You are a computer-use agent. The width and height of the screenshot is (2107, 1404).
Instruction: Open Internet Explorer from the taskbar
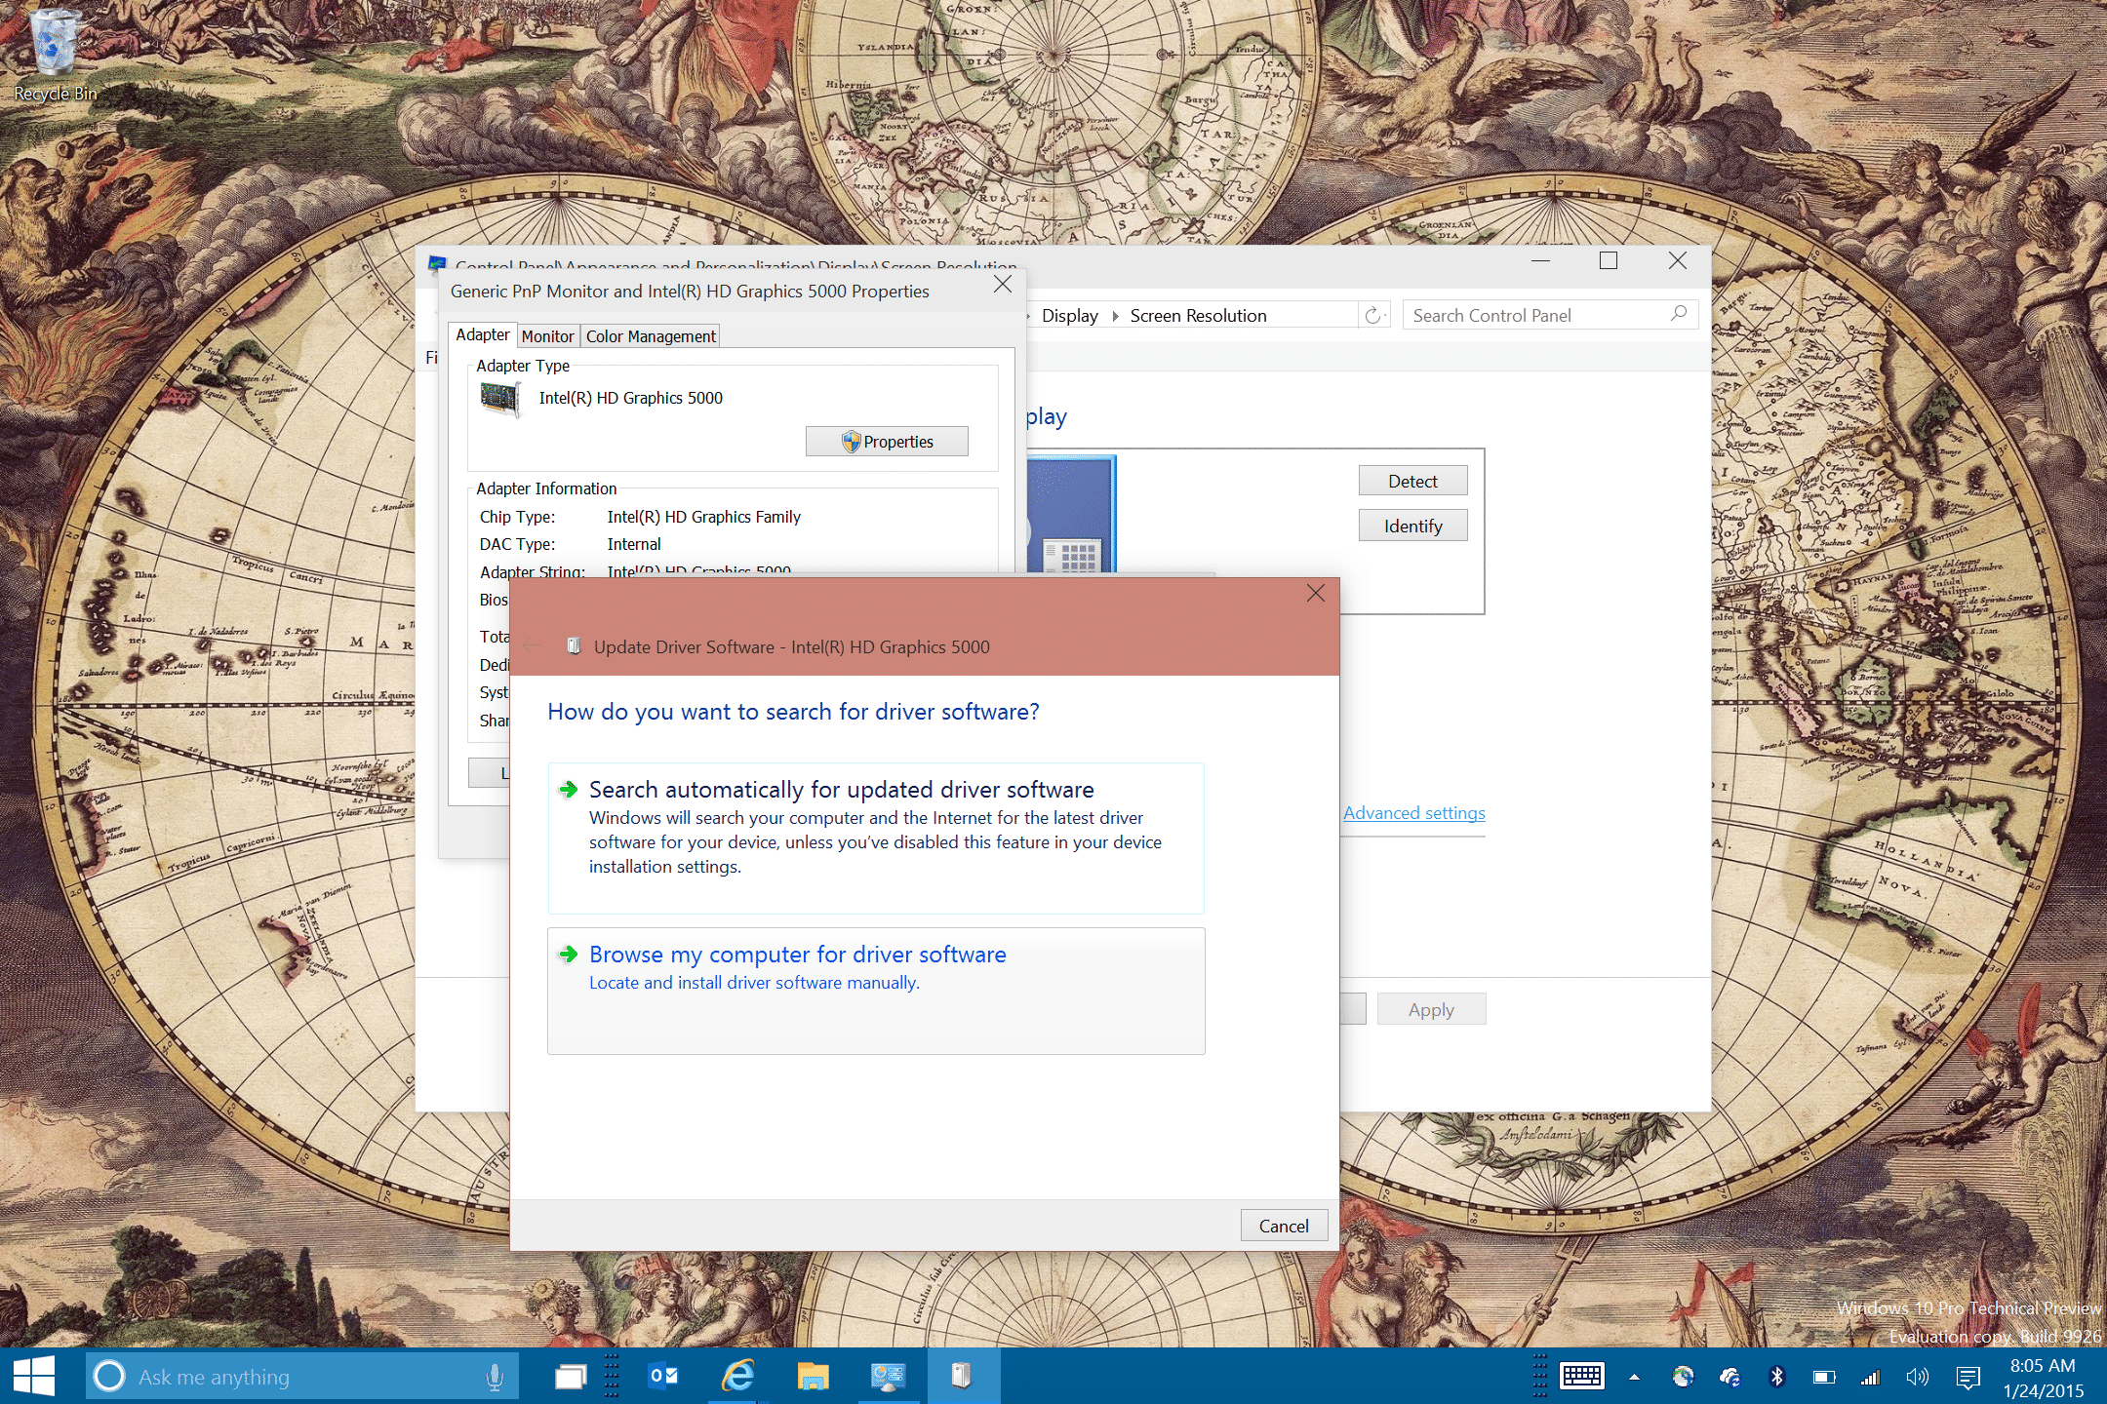pos(738,1376)
